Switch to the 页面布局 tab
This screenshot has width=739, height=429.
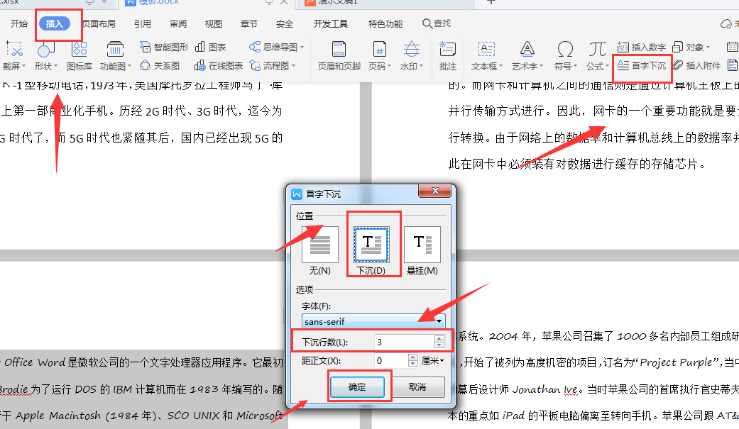(99, 23)
